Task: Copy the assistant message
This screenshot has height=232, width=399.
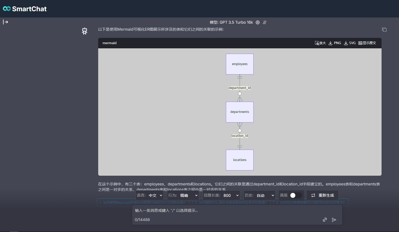Action: click(x=384, y=29)
